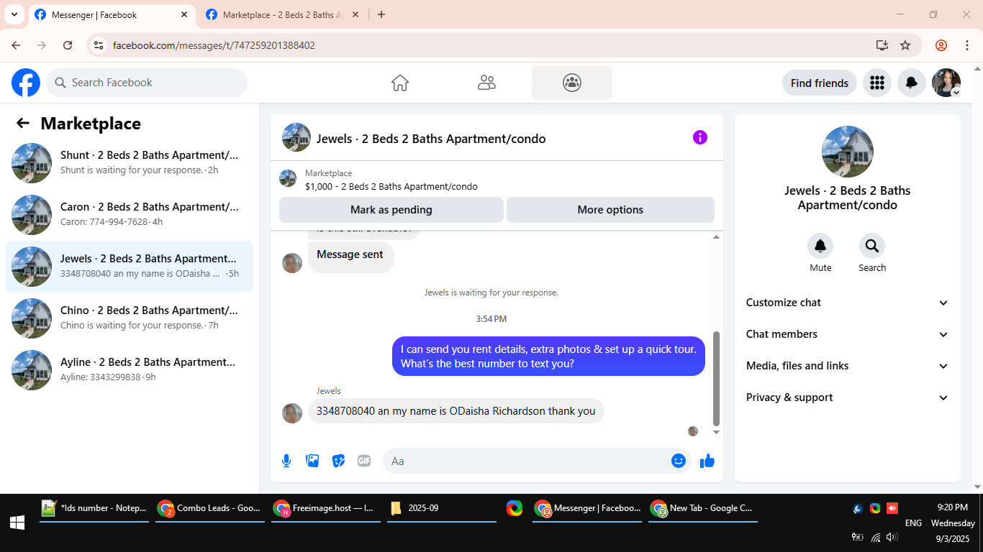Image resolution: width=983 pixels, height=552 pixels.
Task: Open Shunt conversation in chat list
Action: tap(130, 163)
